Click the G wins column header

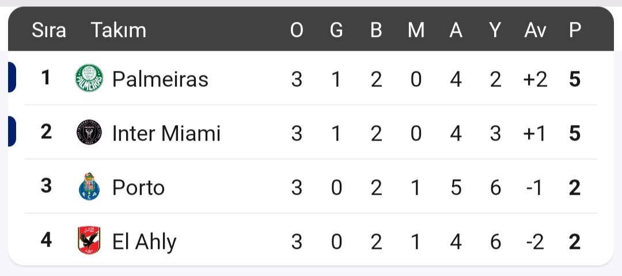(x=336, y=30)
